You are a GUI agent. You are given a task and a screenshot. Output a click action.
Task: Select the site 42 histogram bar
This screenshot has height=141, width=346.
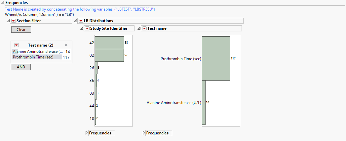pyautogui.click(x=109, y=43)
